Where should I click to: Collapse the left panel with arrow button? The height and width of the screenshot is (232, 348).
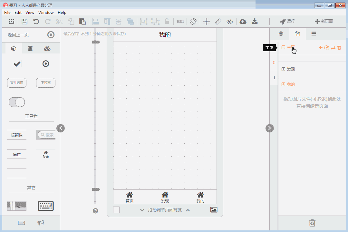[61, 128]
